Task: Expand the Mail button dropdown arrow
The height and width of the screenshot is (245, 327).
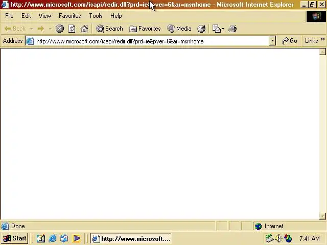Action: (223, 29)
